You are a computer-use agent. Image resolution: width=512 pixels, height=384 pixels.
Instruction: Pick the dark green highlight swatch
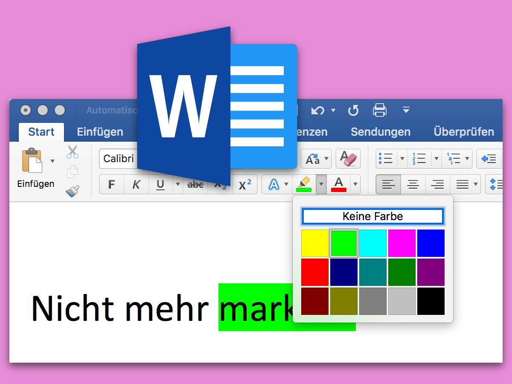pos(402,272)
